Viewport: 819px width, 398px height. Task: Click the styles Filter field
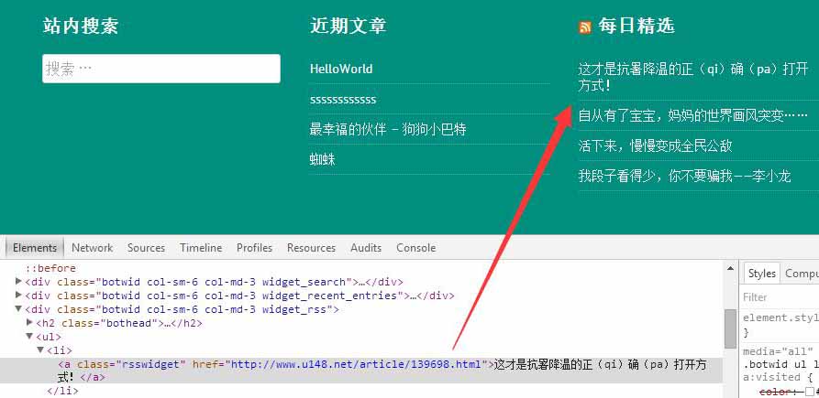coord(780,297)
